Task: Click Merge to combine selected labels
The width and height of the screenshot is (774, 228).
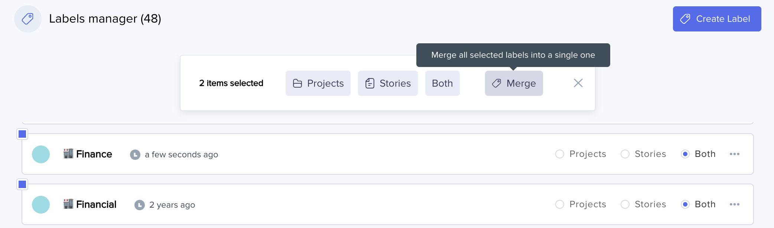Action: pos(514,83)
